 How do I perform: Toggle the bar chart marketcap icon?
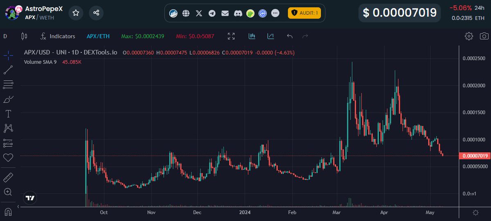click(x=270, y=36)
